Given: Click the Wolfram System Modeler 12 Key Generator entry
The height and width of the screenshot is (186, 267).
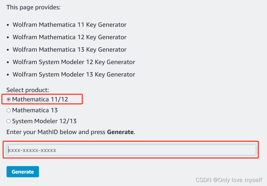Looking at the screenshot, I should (x=74, y=62).
